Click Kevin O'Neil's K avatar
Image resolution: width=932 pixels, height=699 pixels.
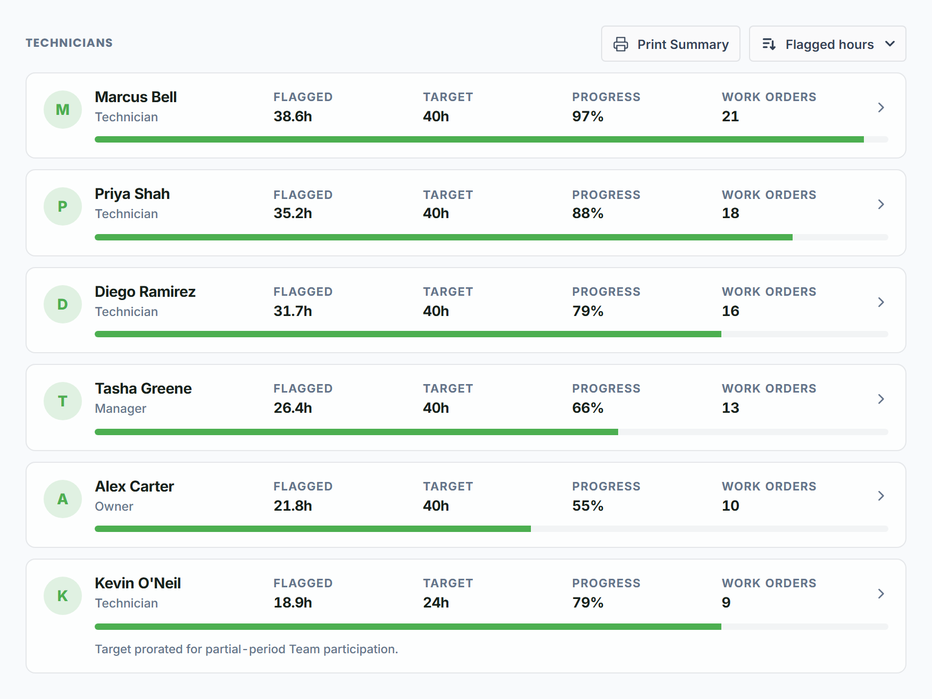(63, 596)
